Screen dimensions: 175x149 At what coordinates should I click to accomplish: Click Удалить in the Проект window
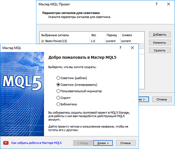(x=160, y=50)
